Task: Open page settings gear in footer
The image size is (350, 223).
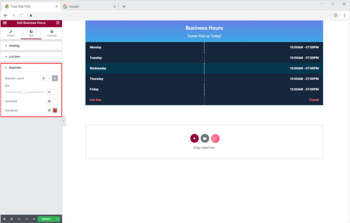Action: point(4,219)
